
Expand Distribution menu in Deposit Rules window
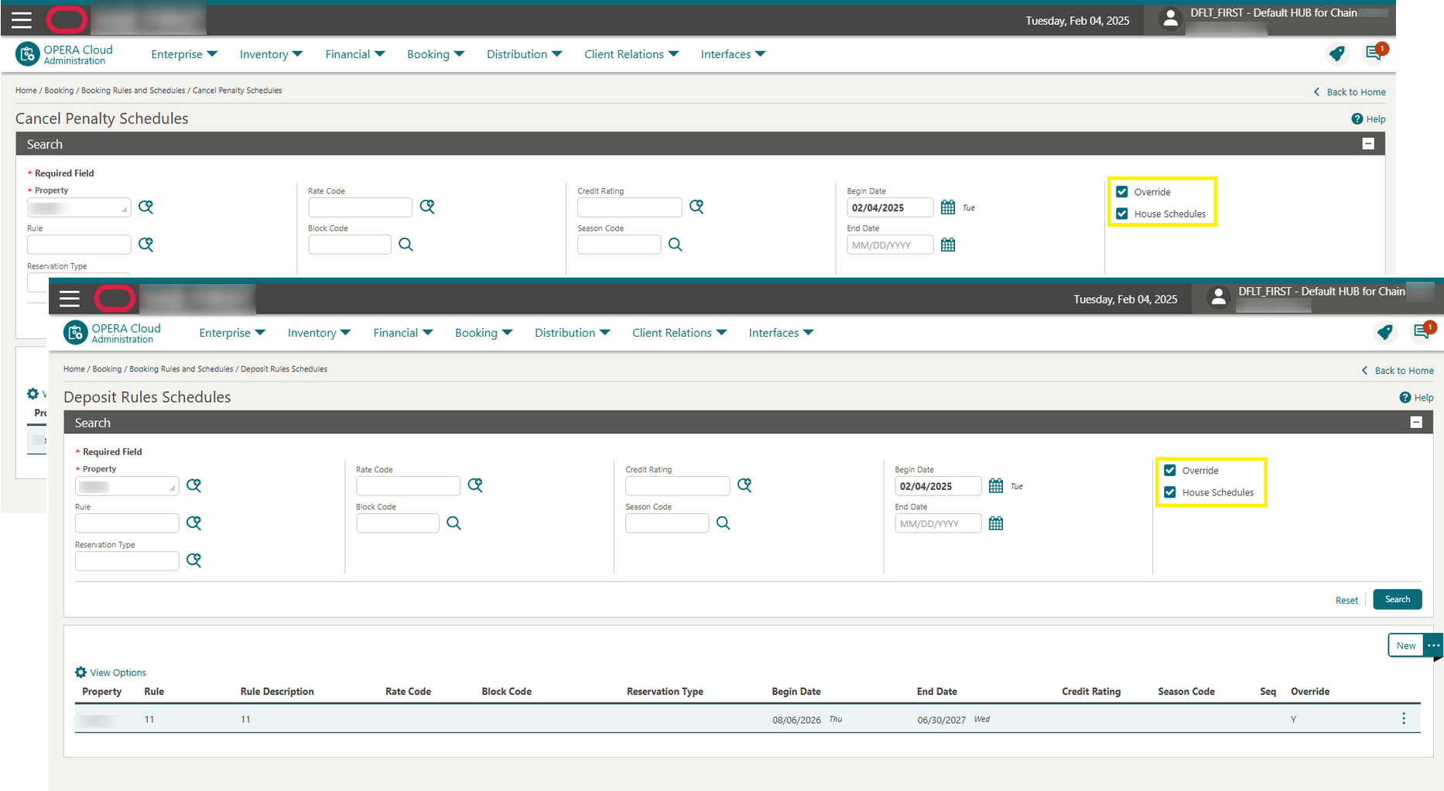click(x=573, y=333)
